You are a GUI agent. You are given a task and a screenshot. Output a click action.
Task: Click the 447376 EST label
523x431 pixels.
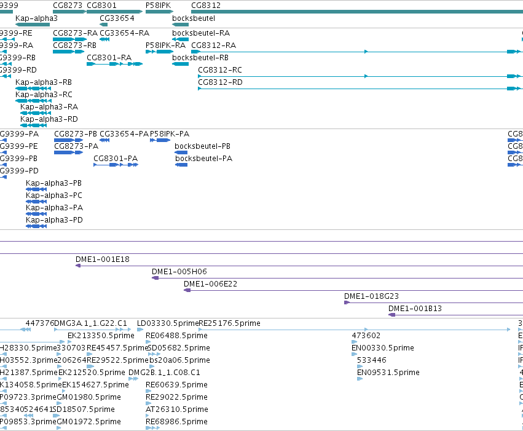tap(40, 323)
